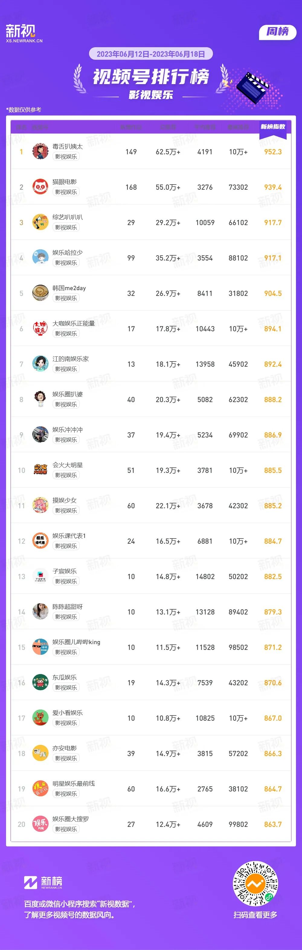Image resolution: width=302 pixels, height=950 pixels.
Task: Click the 新榜指数 column header
Action: [273, 127]
